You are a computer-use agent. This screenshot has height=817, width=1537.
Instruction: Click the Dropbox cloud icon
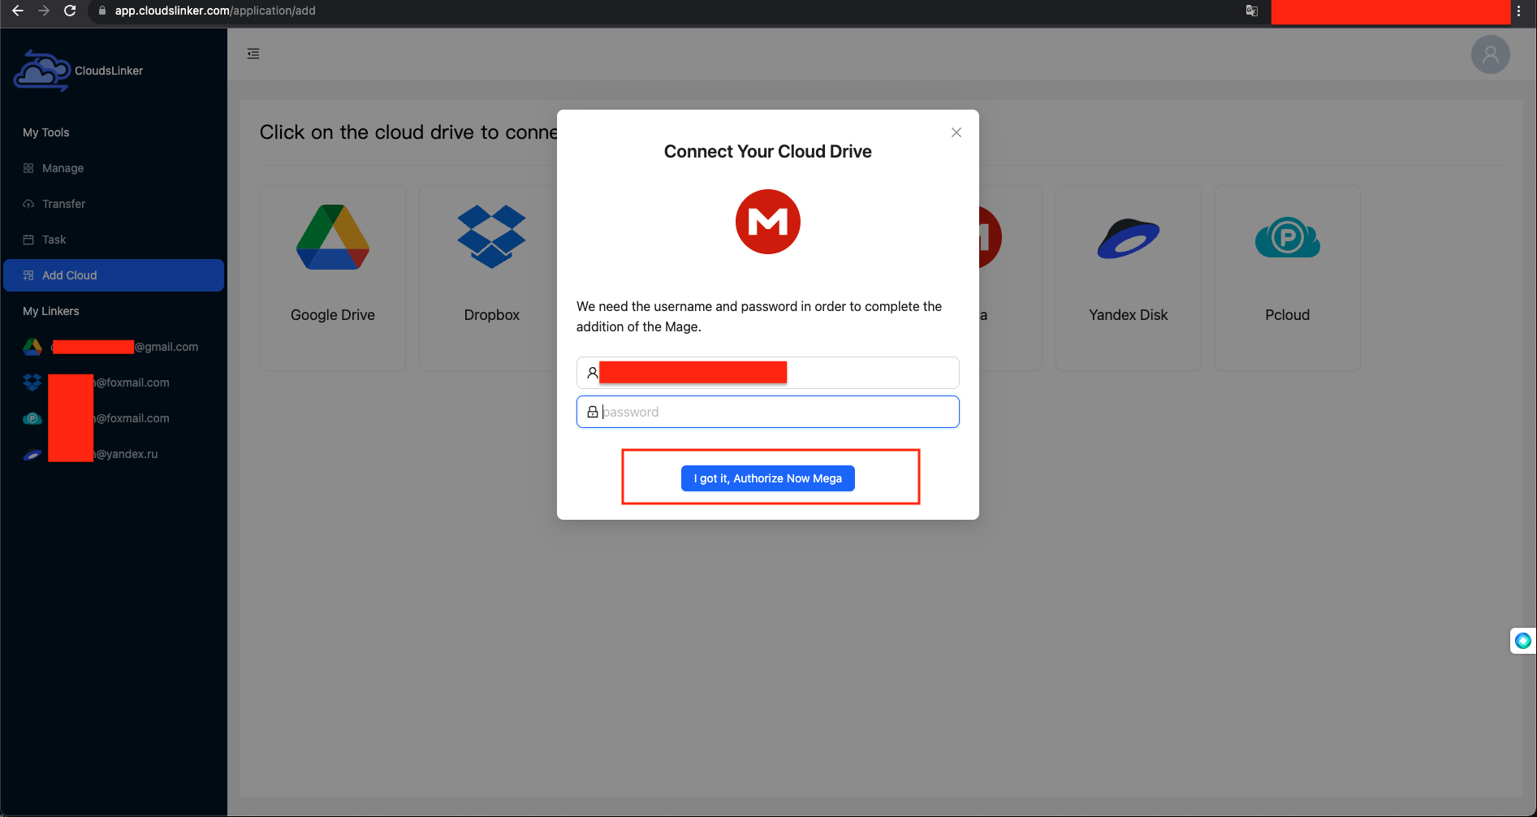(x=492, y=236)
